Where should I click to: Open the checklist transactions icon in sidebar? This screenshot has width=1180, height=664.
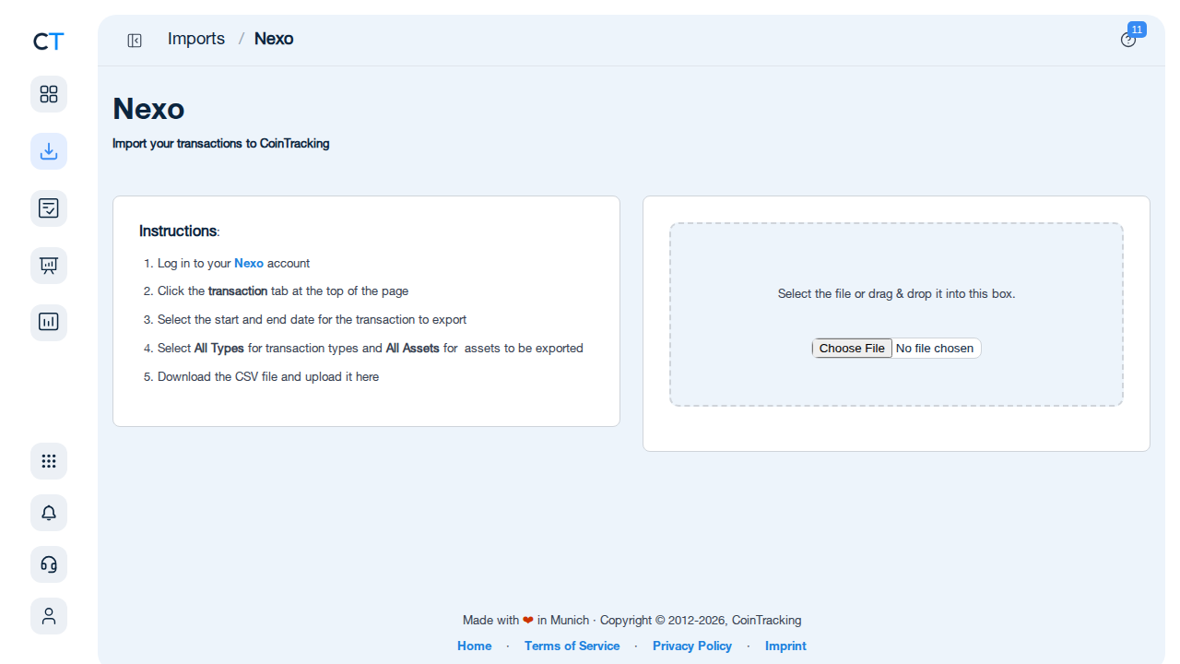pos(49,208)
